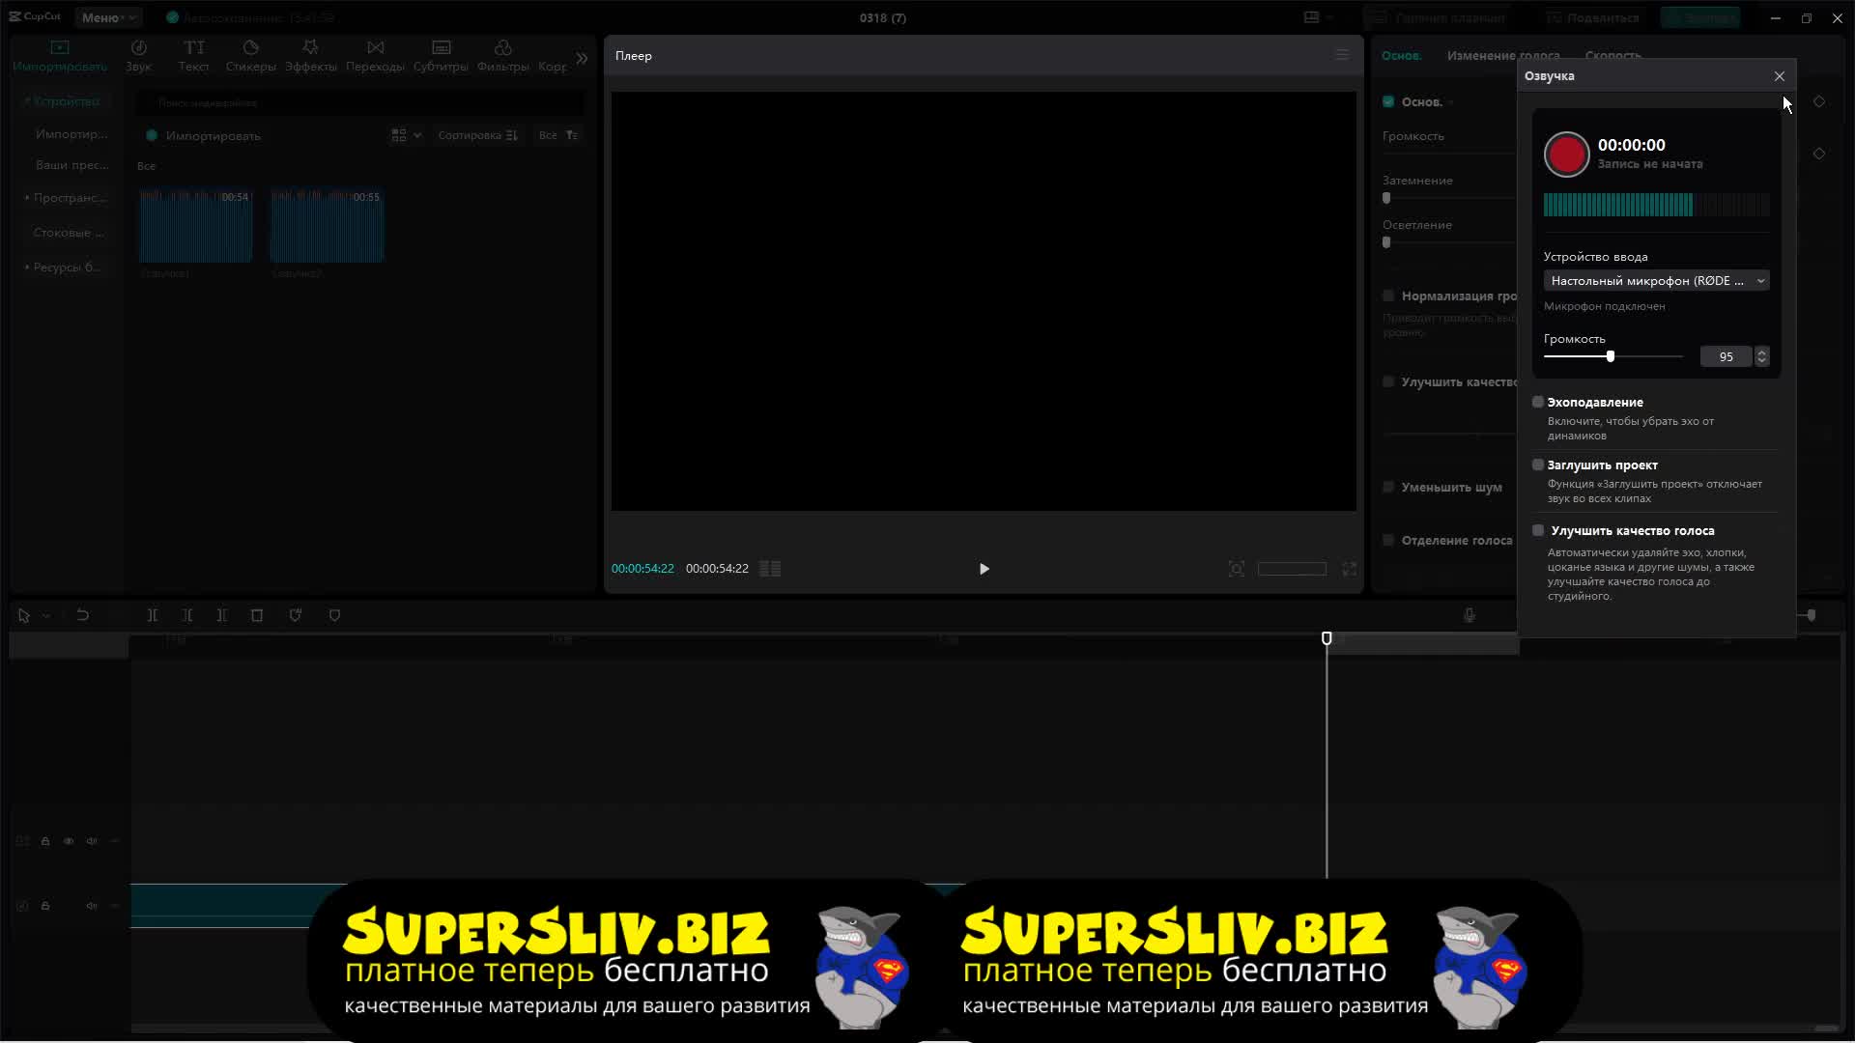
Task: Click the Delete right trim tool
Action: (x=222, y=615)
